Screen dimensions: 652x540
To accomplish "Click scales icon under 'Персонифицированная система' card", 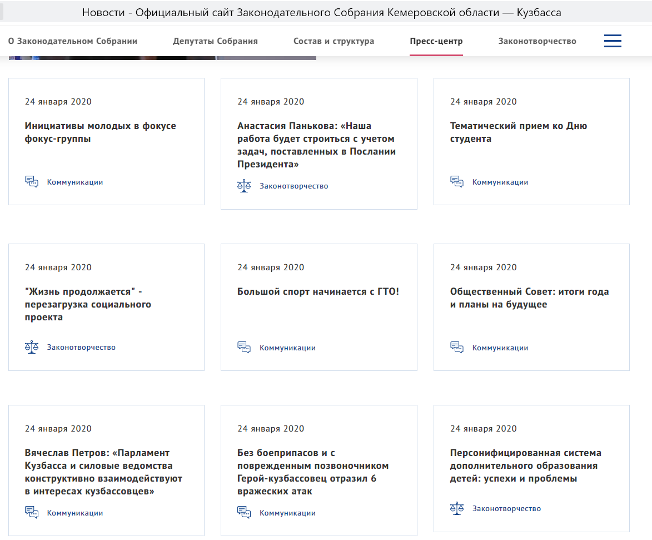I will pos(456,508).
